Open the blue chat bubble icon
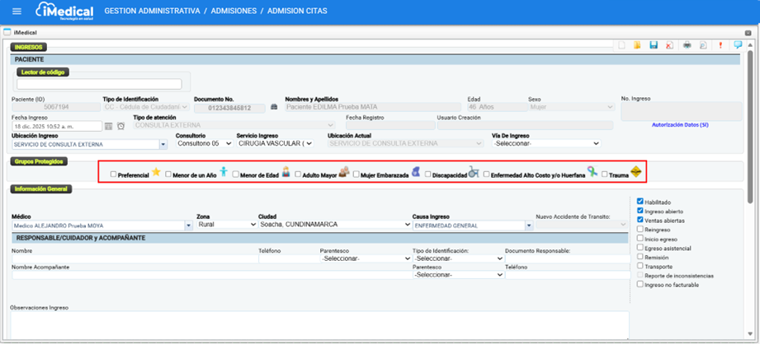This screenshot has height=344, width=760. 738,45
